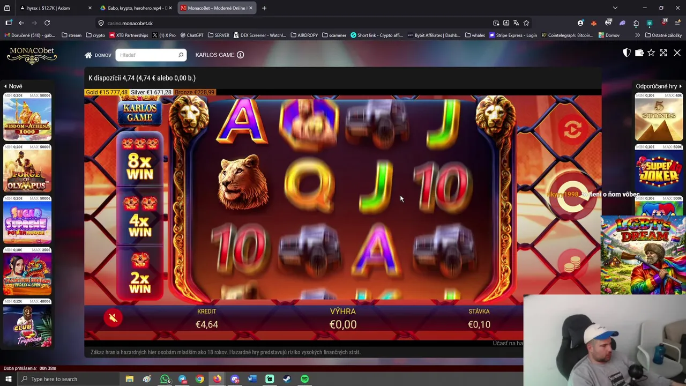Open Telegram from the taskbar
Viewport: 686px width, 386px height.
coord(182,379)
